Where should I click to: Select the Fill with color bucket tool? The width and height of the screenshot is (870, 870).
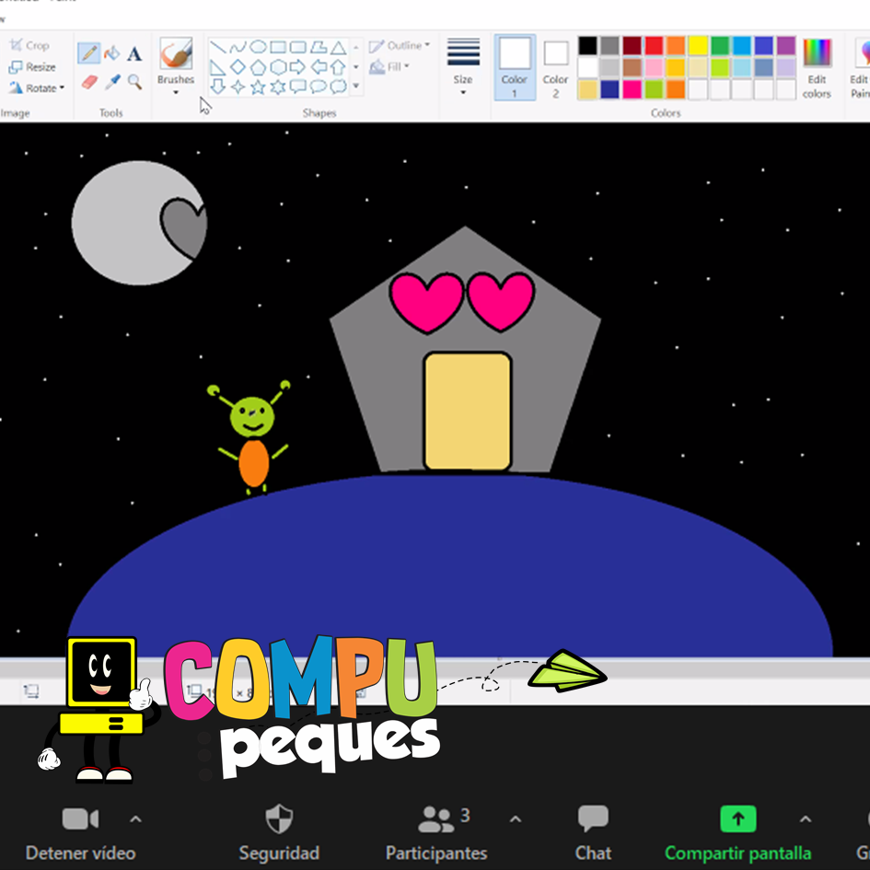coord(112,53)
